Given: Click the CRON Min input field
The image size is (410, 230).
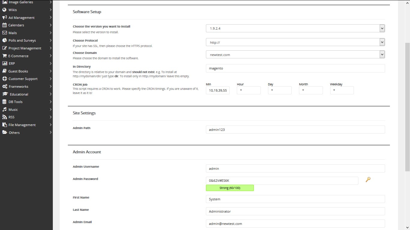Looking at the screenshot, I should [x=218, y=90].
